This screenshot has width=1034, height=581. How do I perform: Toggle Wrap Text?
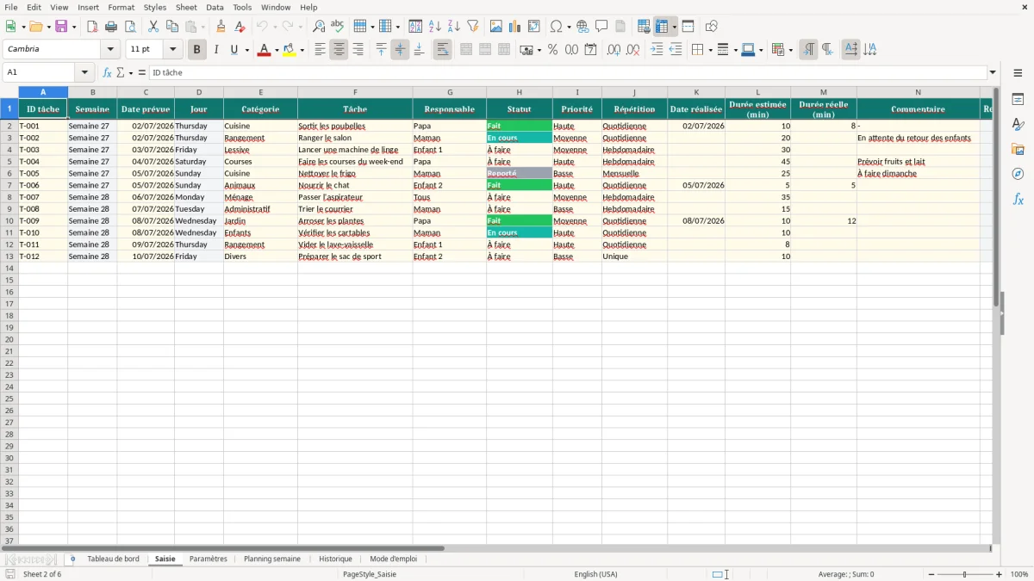[442, 50]
